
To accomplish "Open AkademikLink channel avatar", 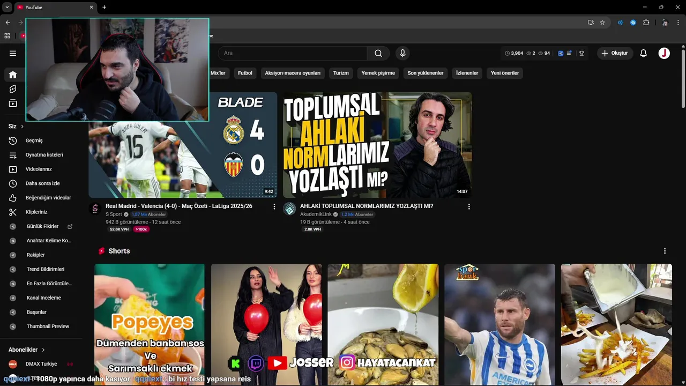I will [x=289, y=209].
